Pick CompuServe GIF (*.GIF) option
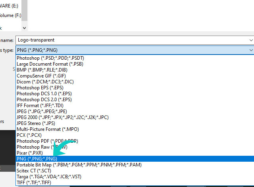This screenshot has width=254, height=187. [135, 76]
